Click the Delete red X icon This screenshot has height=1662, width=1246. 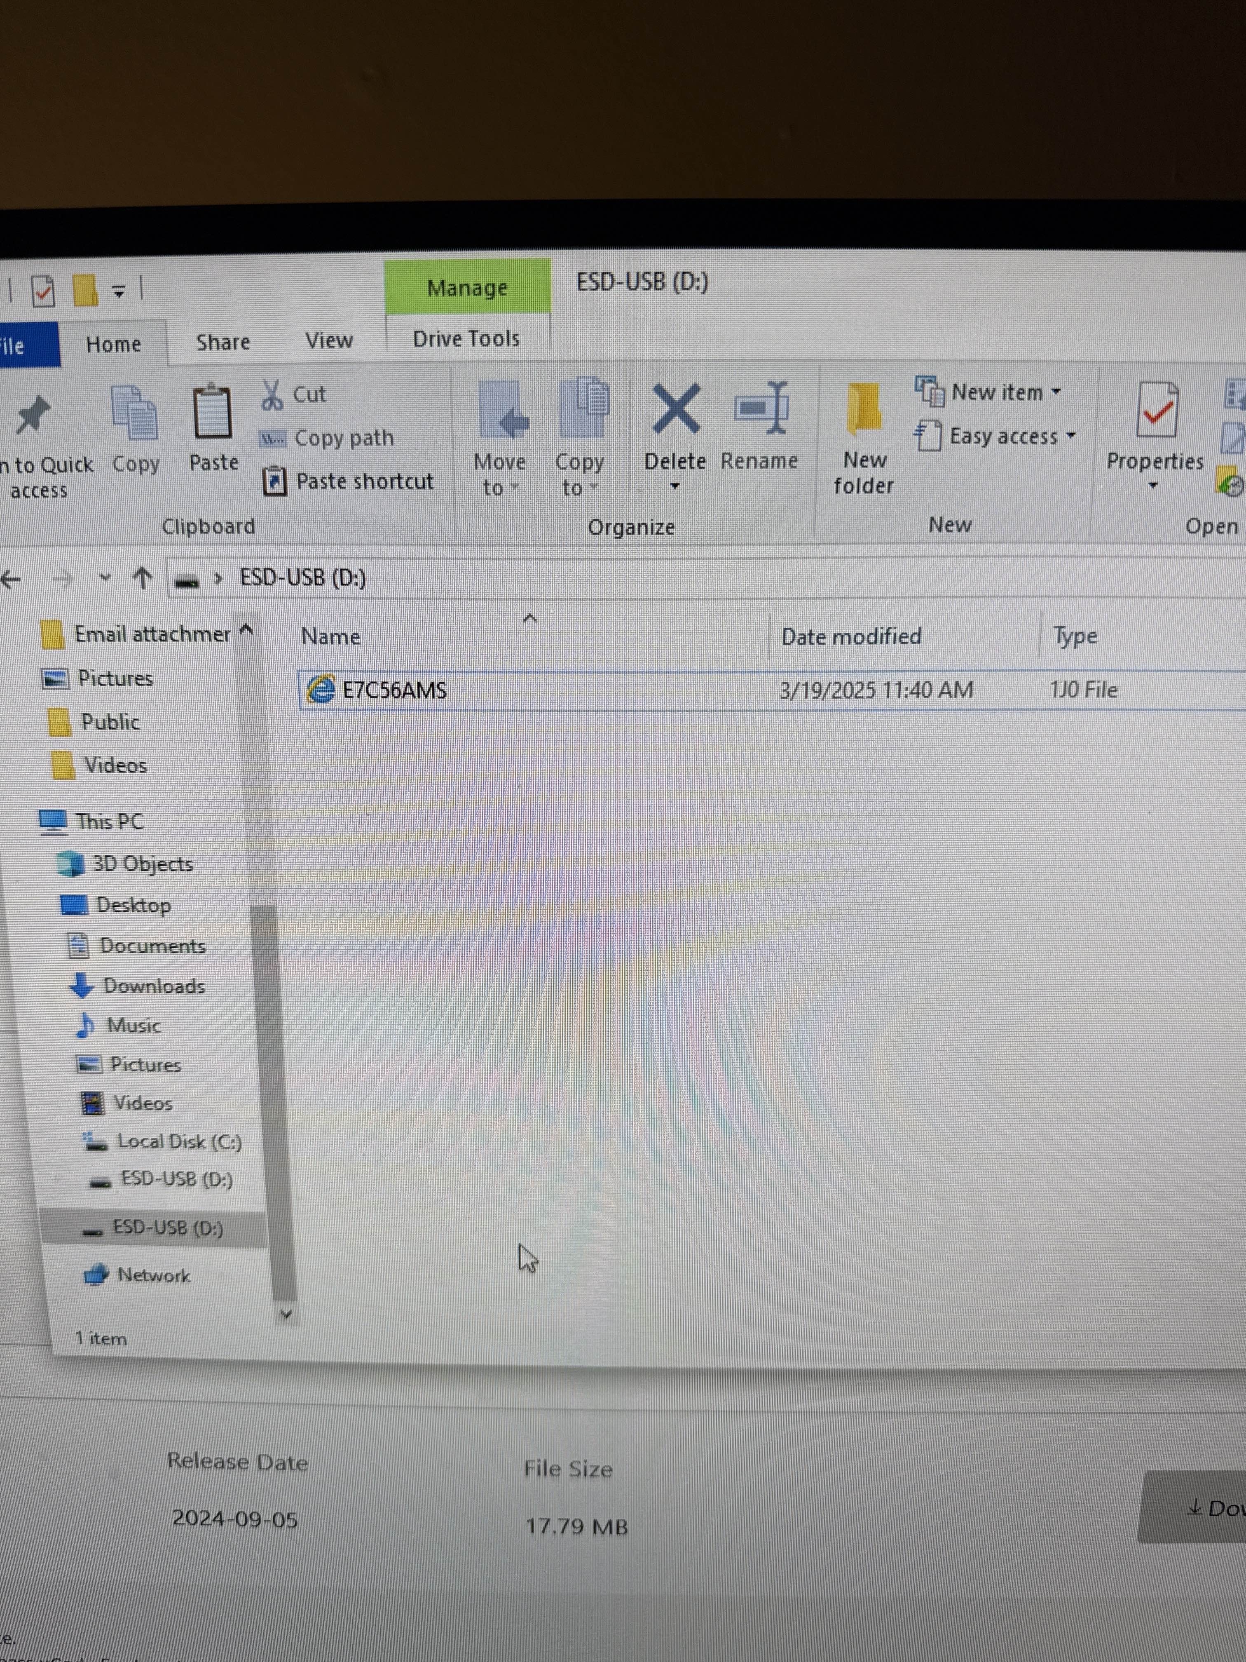pos(676,409)
